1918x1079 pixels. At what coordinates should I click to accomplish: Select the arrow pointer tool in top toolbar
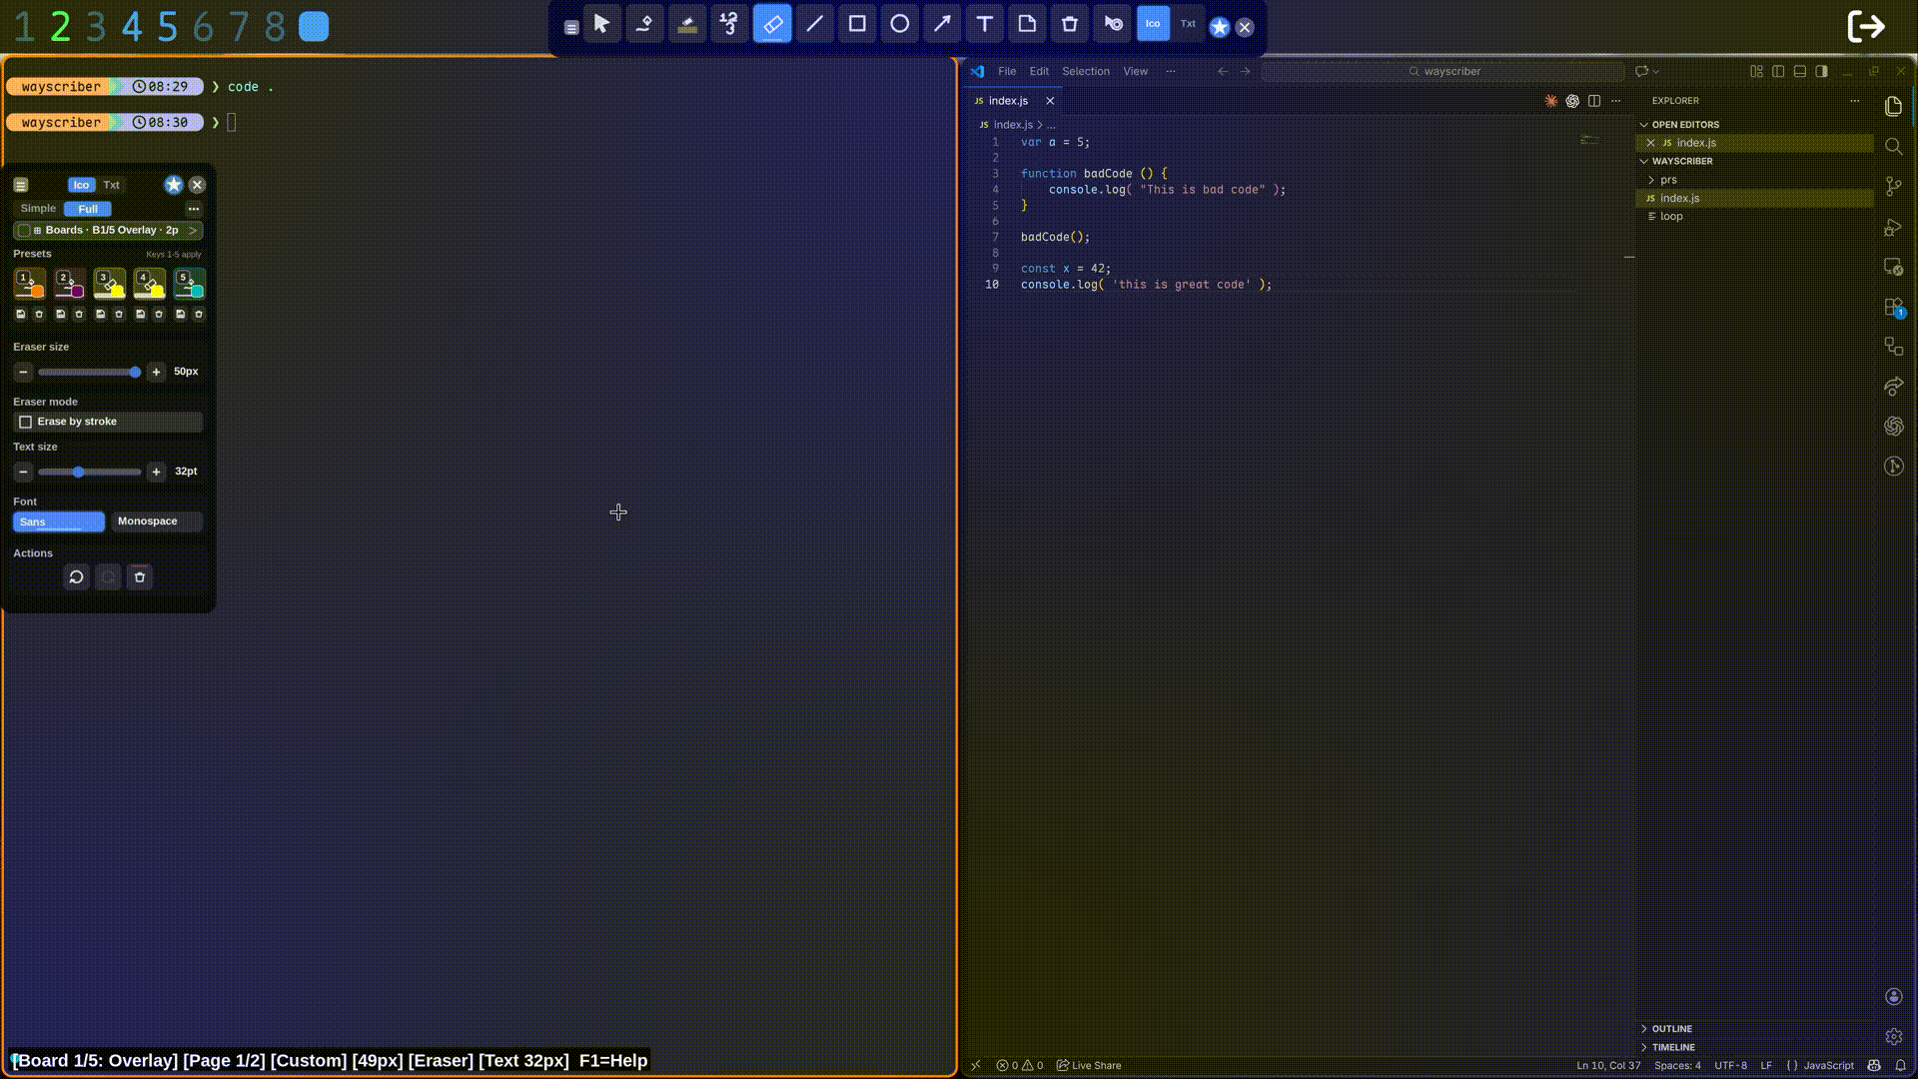(601, 24)
